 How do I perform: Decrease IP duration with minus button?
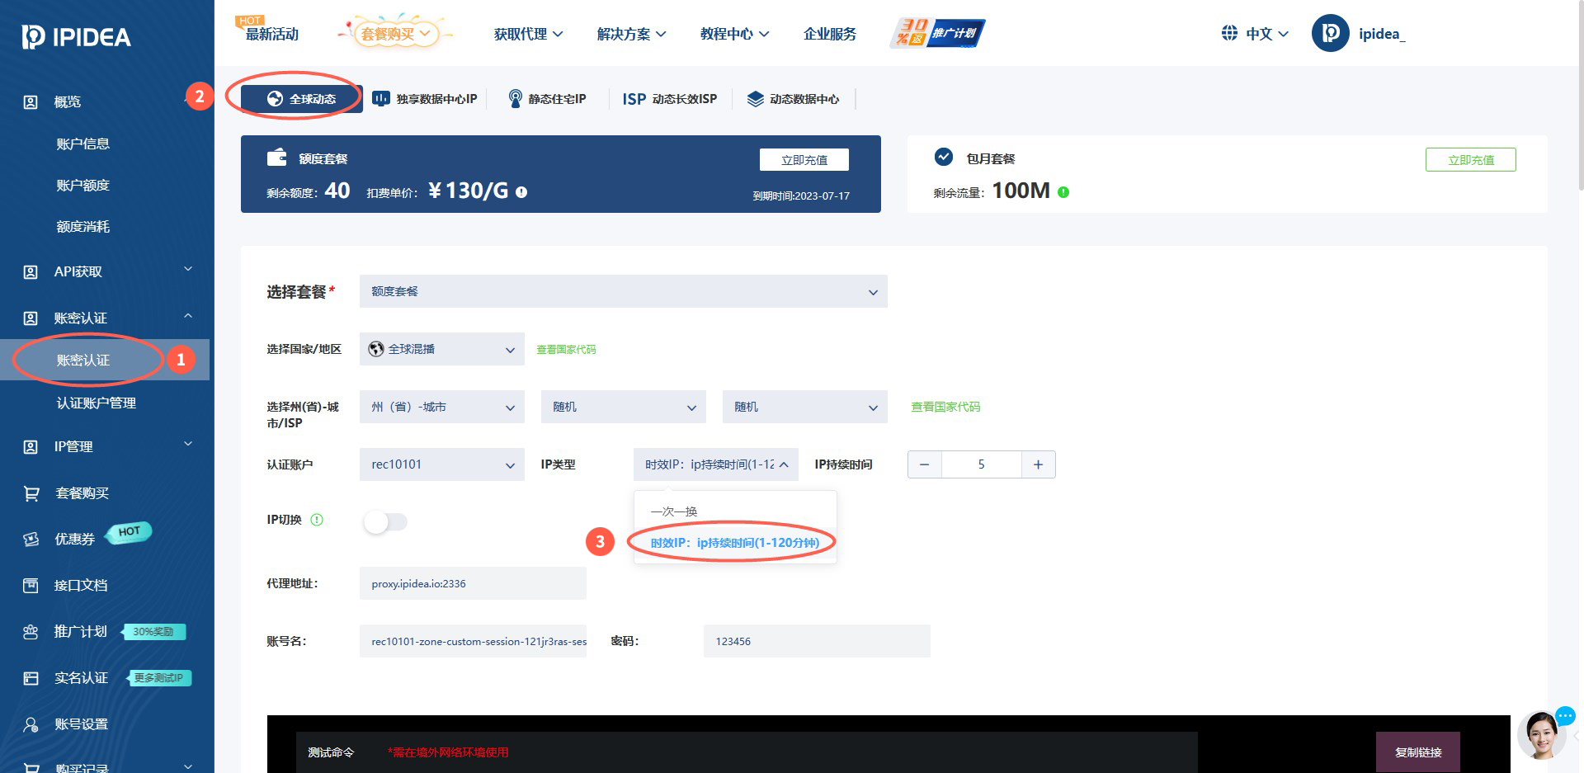[925, 464]
